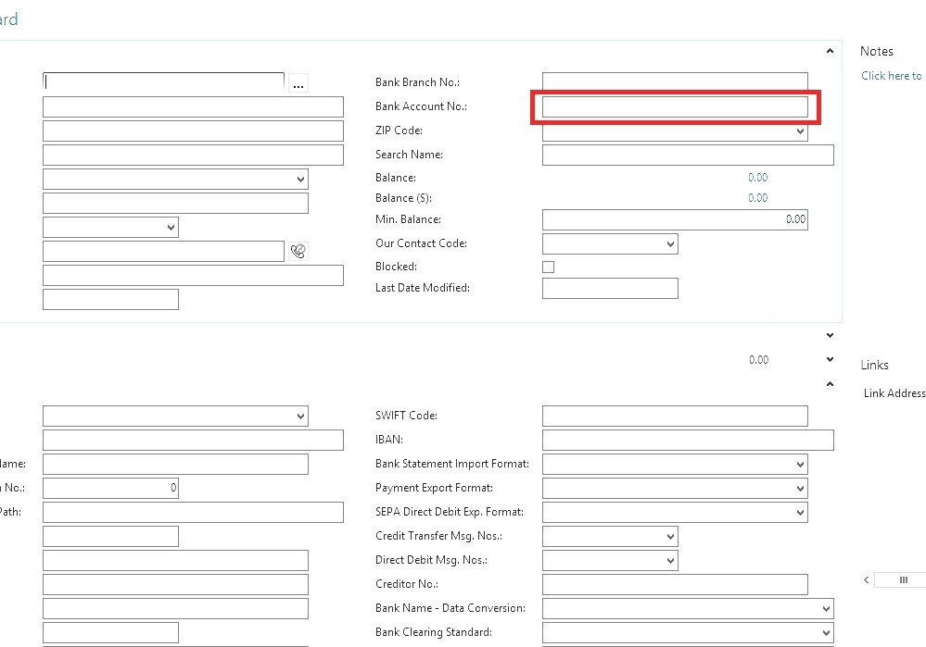926x647 pixels.
Task: Click into the Last Date Modified field
Action: (x=610, y=289)
